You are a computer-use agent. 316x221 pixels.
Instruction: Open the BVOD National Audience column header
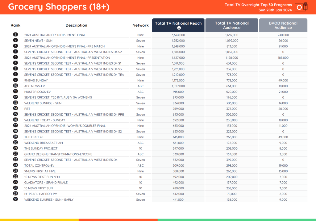click(283, 25)
